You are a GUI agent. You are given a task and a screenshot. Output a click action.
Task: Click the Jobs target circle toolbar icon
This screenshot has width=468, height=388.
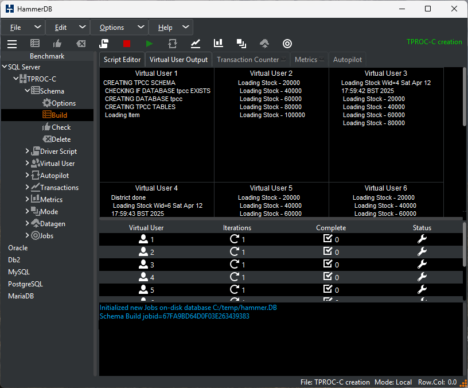pyautogui.click(x=287, y=44)
